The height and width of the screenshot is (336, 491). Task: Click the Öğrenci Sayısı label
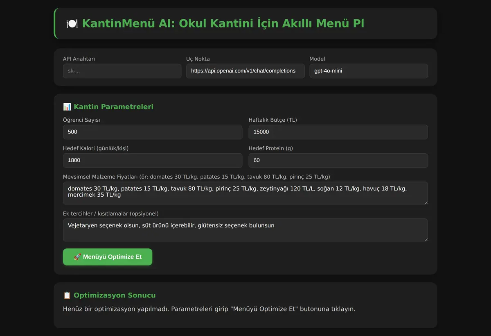coord(81,120)
